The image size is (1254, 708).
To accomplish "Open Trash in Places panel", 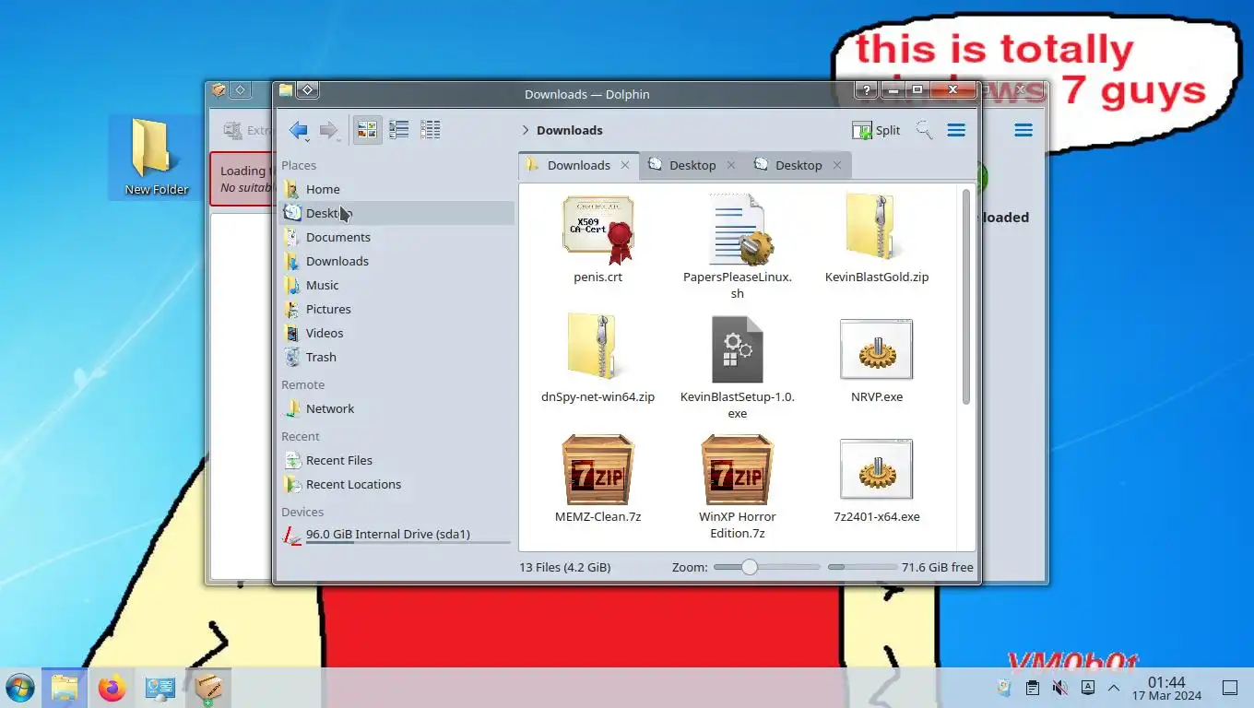I will [396, 357].
